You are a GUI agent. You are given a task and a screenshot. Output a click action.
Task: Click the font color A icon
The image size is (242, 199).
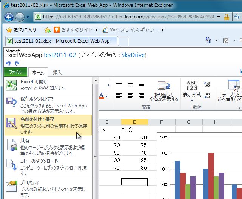102,96
